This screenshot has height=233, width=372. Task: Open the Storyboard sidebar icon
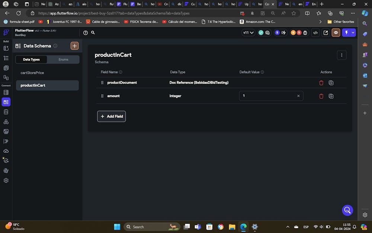[x=6, y=78]
